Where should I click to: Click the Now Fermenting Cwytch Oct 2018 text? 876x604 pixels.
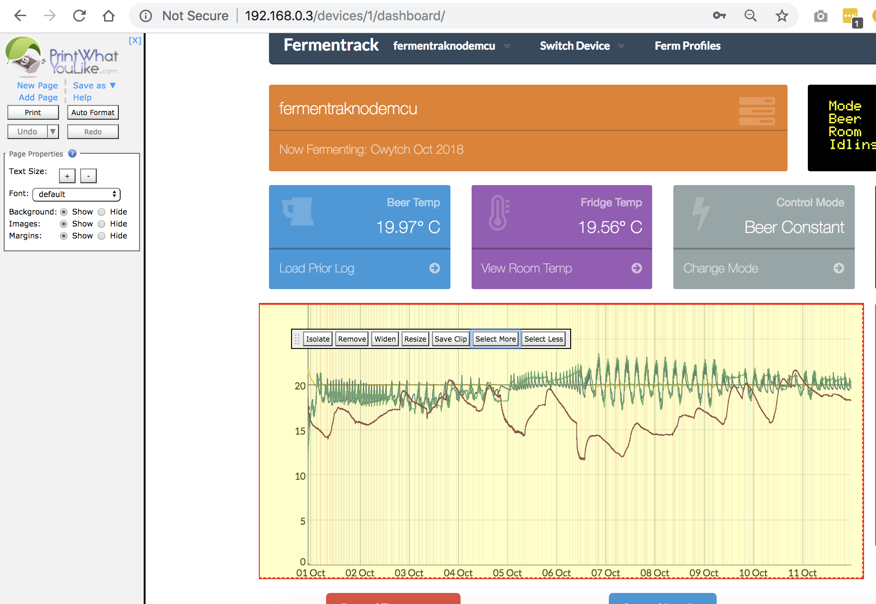371,150
